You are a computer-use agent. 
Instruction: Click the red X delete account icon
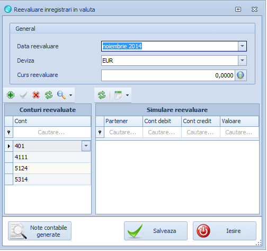pyautogui.click(x=36, y=95)
